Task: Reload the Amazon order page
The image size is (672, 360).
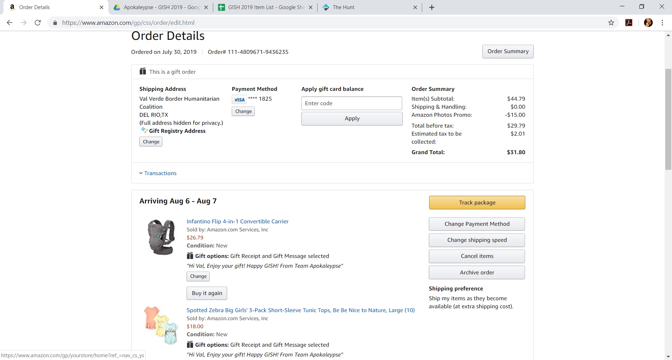Action: coord(38,23)
